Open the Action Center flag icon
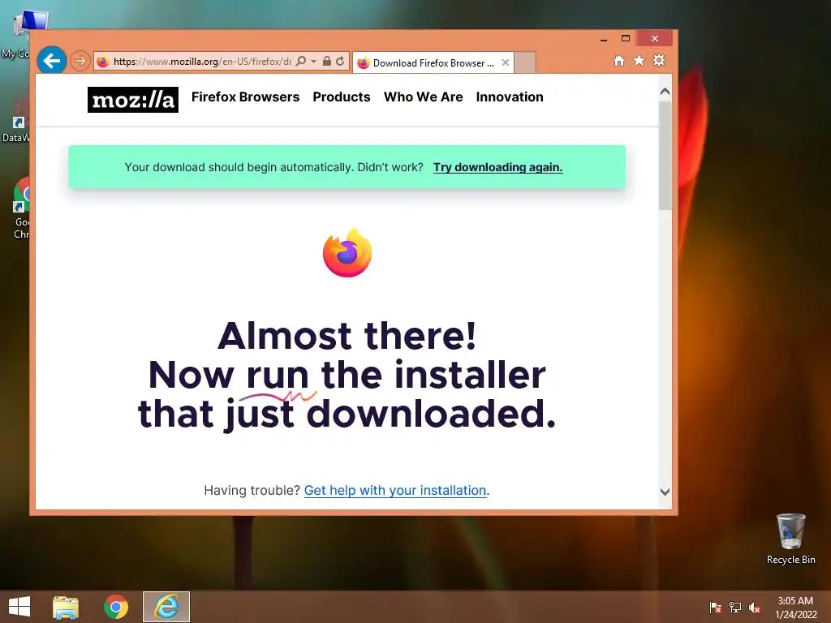Viewport: 831px width, 623px height. 715,608
